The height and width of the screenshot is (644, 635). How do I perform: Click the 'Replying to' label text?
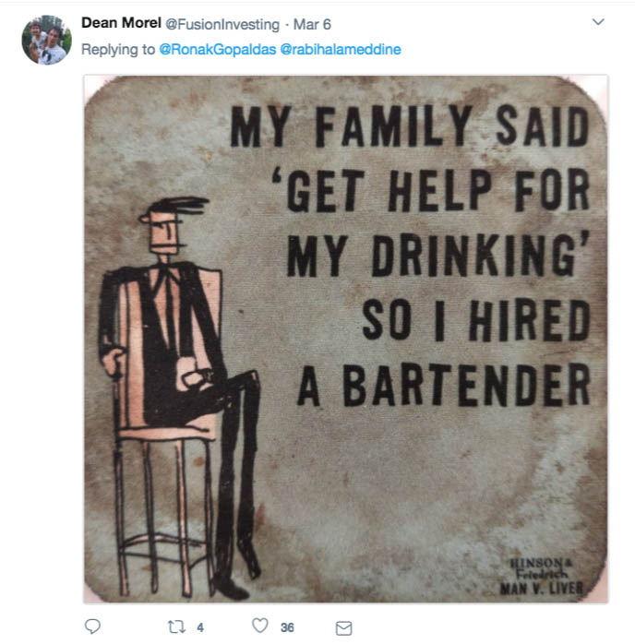pos(118,50)
